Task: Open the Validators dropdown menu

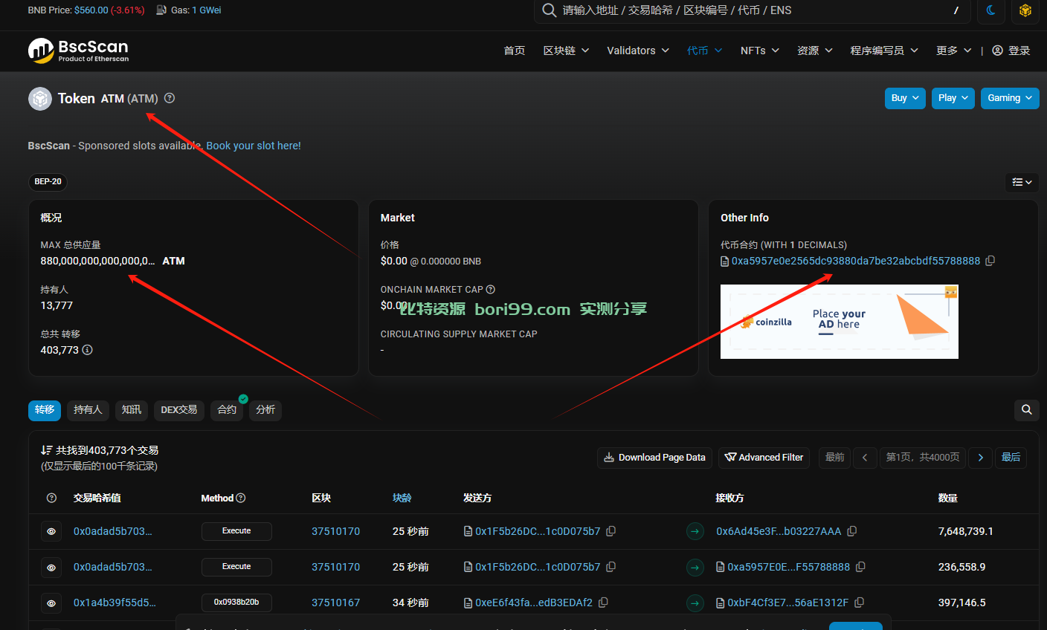Action: pos(638,51)
